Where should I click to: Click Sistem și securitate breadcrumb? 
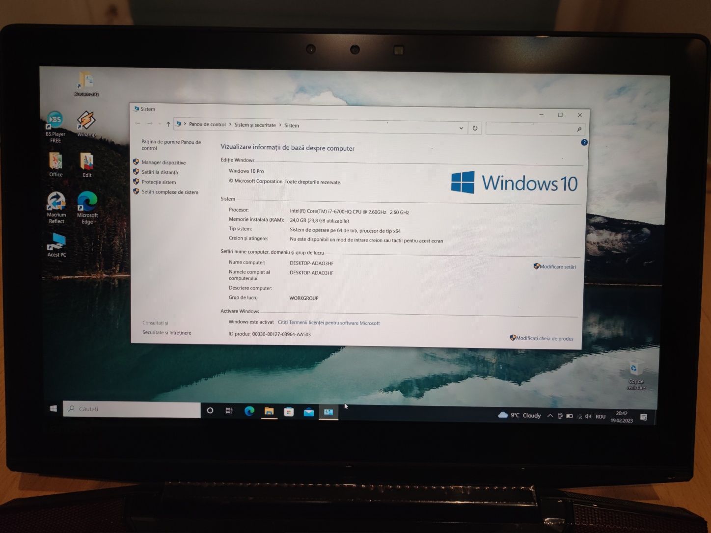tap(255, 125)
